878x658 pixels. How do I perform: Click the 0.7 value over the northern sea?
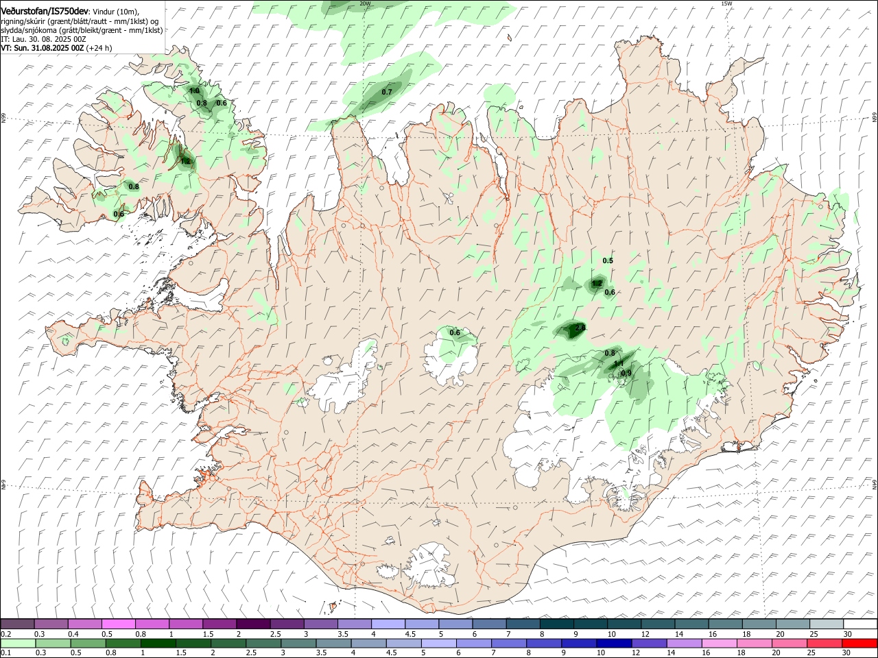[x=387, y=92]
